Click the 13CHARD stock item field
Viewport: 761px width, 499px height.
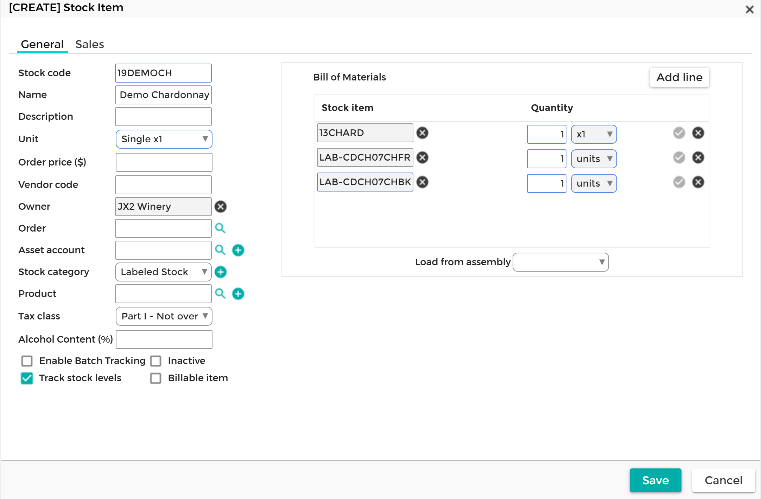point(365,133)
